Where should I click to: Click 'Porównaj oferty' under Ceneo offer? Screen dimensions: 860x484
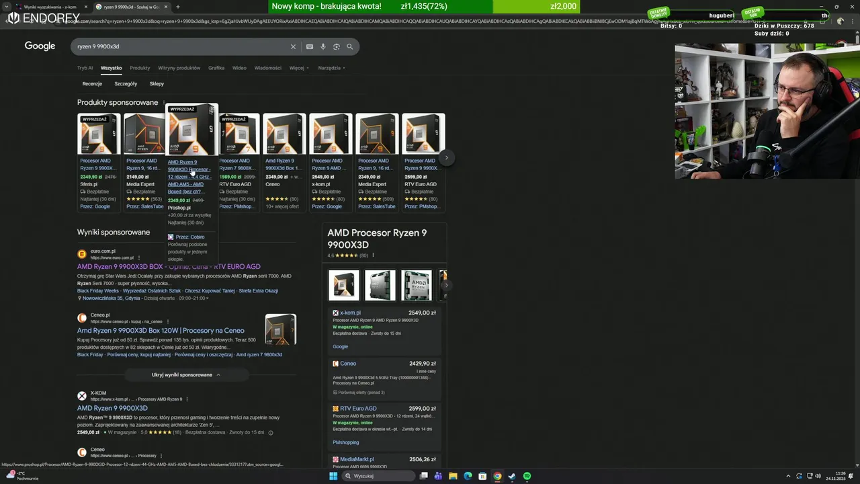(359, 393)
